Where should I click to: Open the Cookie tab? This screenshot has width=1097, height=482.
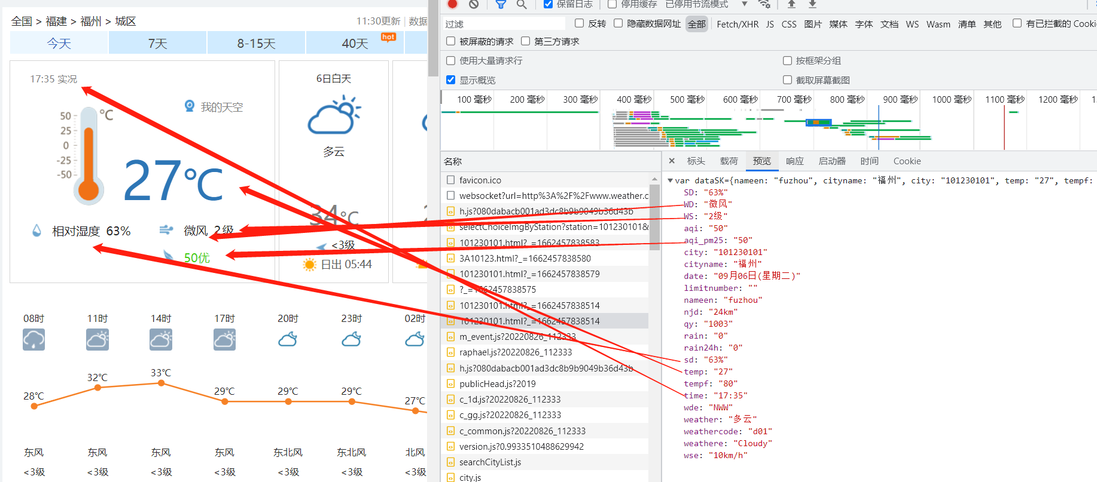[907, 161]
